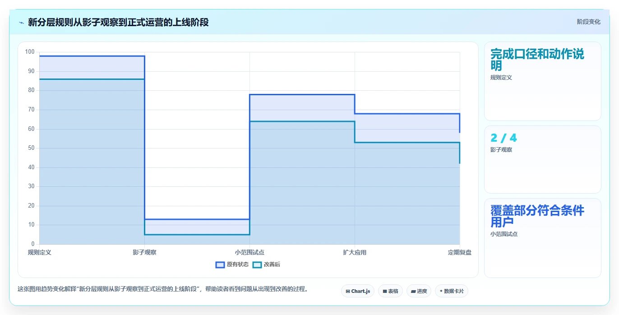Click the 小范围试点 caption in third card
This screenshot has height=315, width=619.
click(x=504, y=234)
